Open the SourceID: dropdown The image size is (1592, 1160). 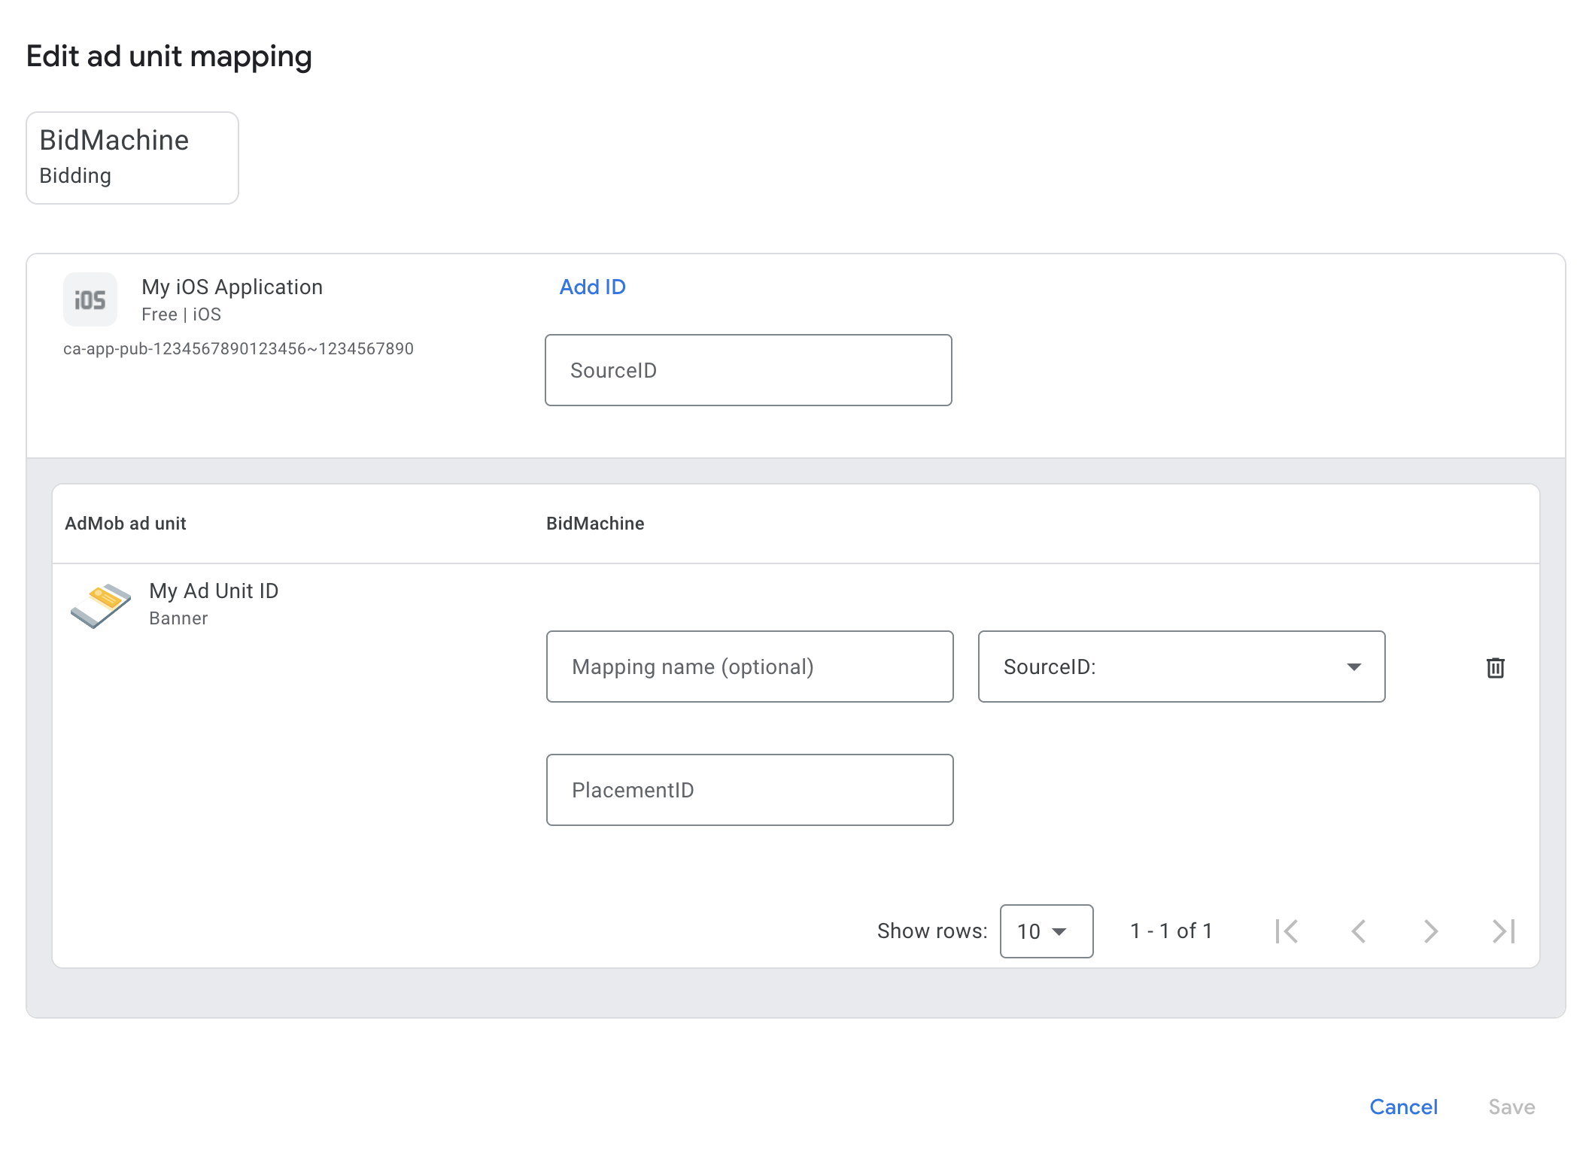[1180, 667]
